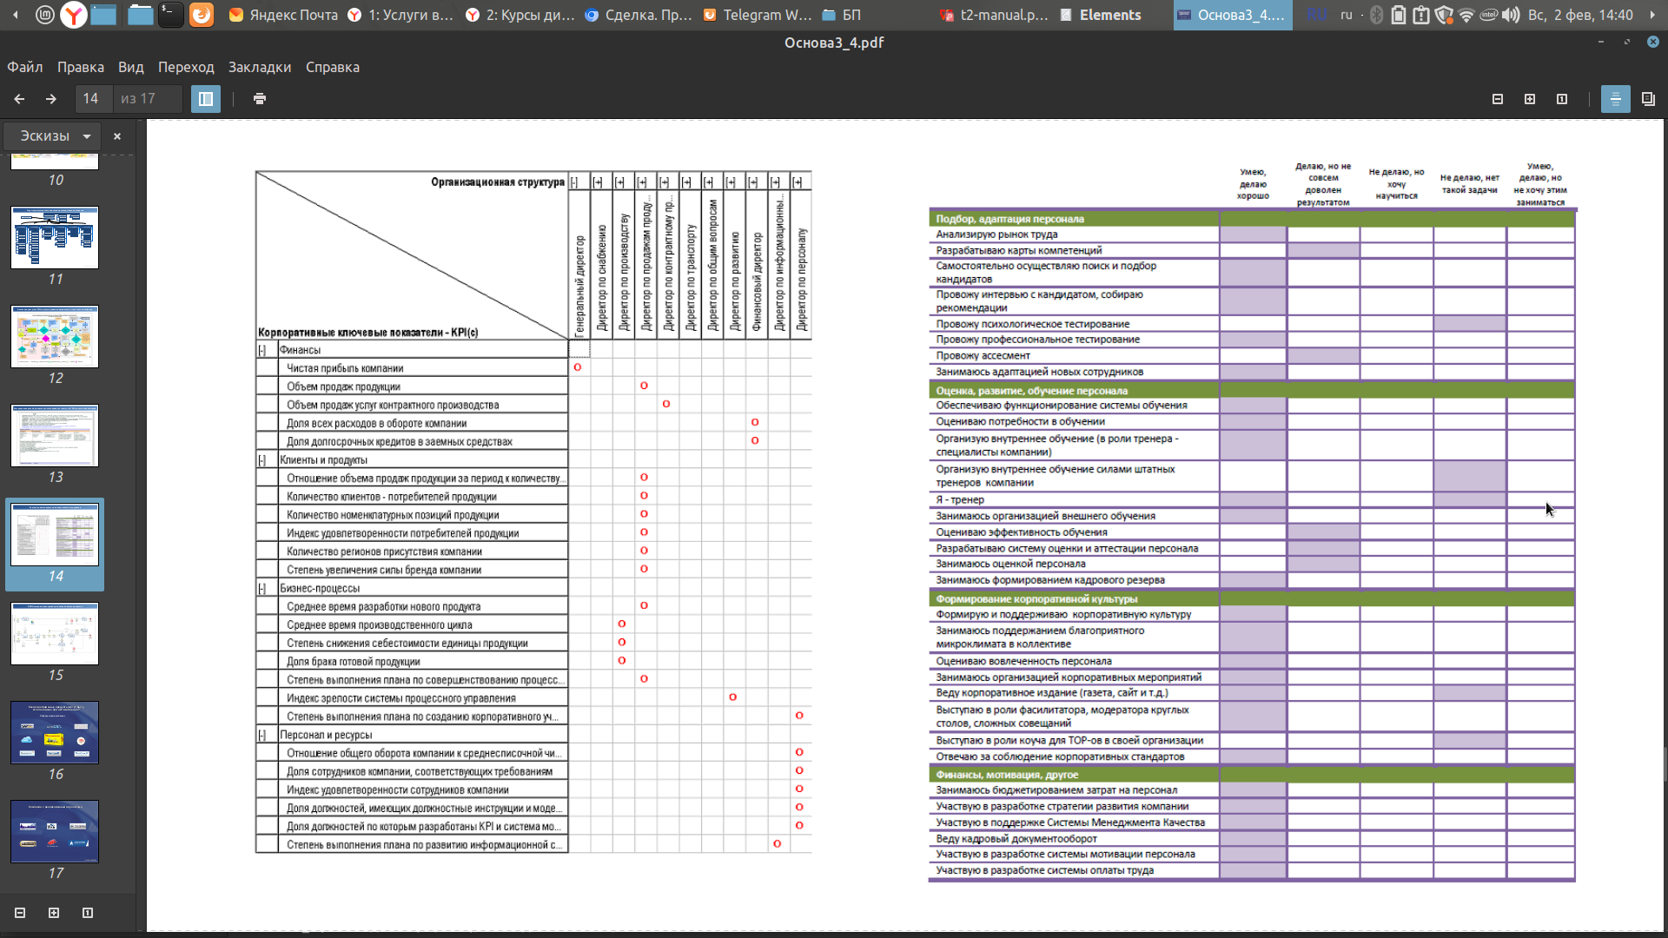Viewport: 1668px width, 938px height.
Task: Toggle dual page view mode
Action: 1648,99
